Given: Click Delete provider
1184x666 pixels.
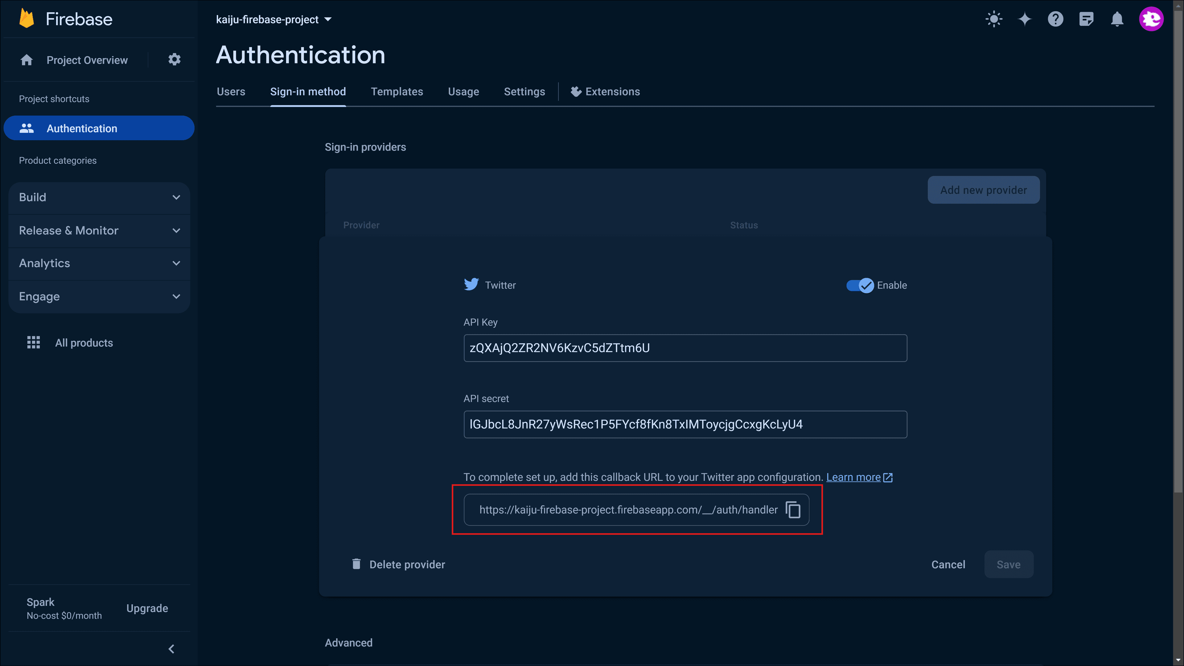Looking at the screenshot, I should (x=398, y=564).
